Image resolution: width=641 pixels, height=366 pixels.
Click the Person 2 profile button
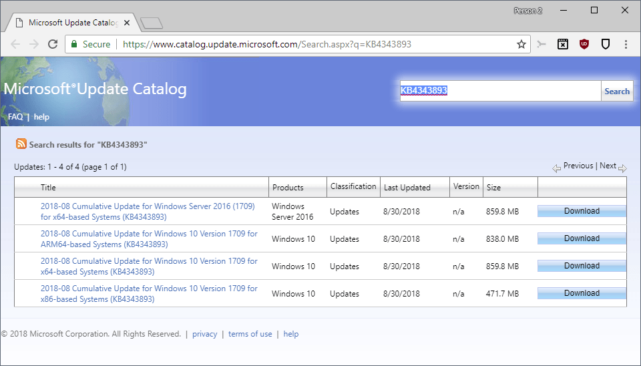pos(527,11)
